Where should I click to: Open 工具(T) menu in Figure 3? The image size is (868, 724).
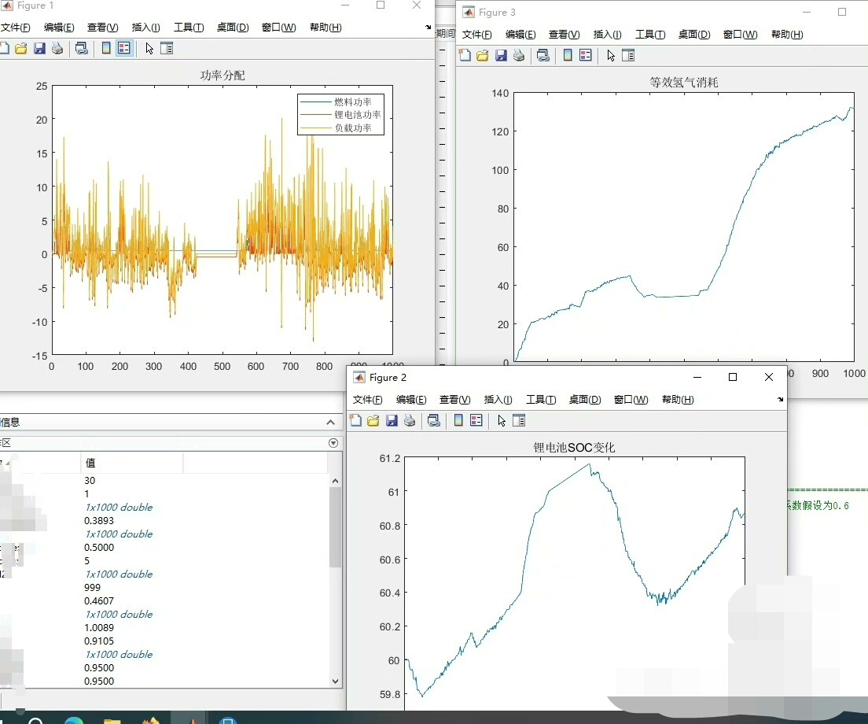pyautogui.click(x=649, y=35)
